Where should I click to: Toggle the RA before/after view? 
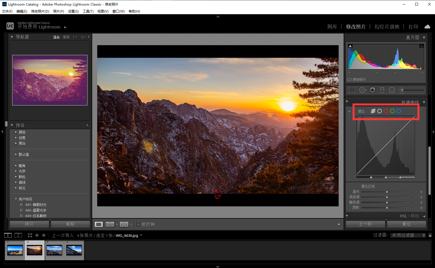[x=110, y=224]
